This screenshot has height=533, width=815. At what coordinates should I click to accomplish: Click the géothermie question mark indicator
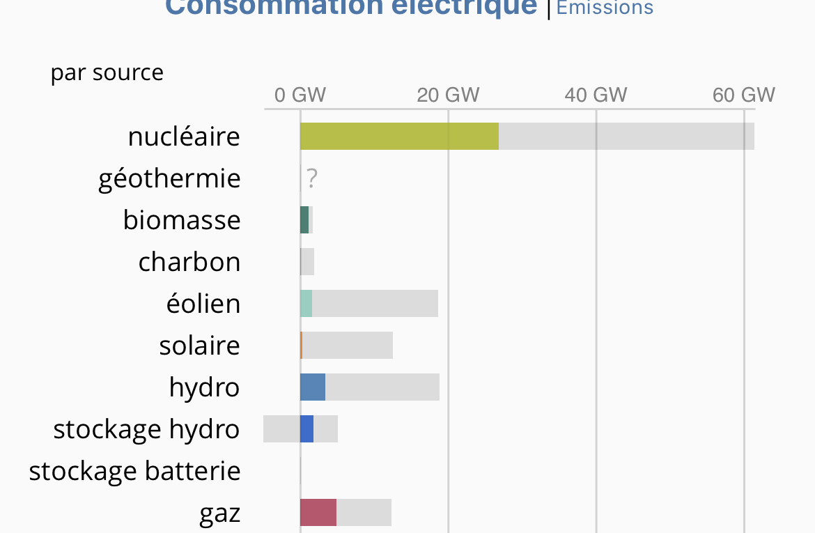point(312,178)
